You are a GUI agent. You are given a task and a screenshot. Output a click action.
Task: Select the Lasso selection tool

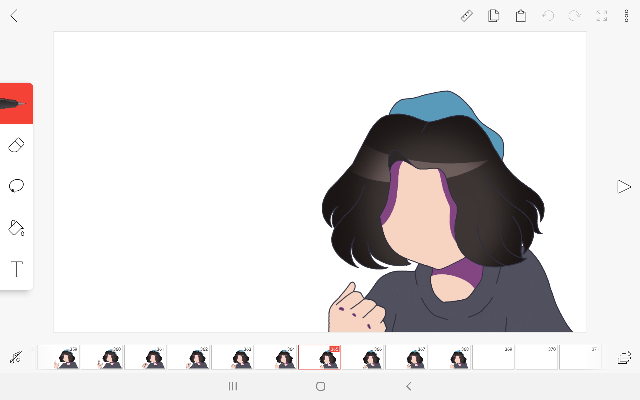tap(16, 186)
